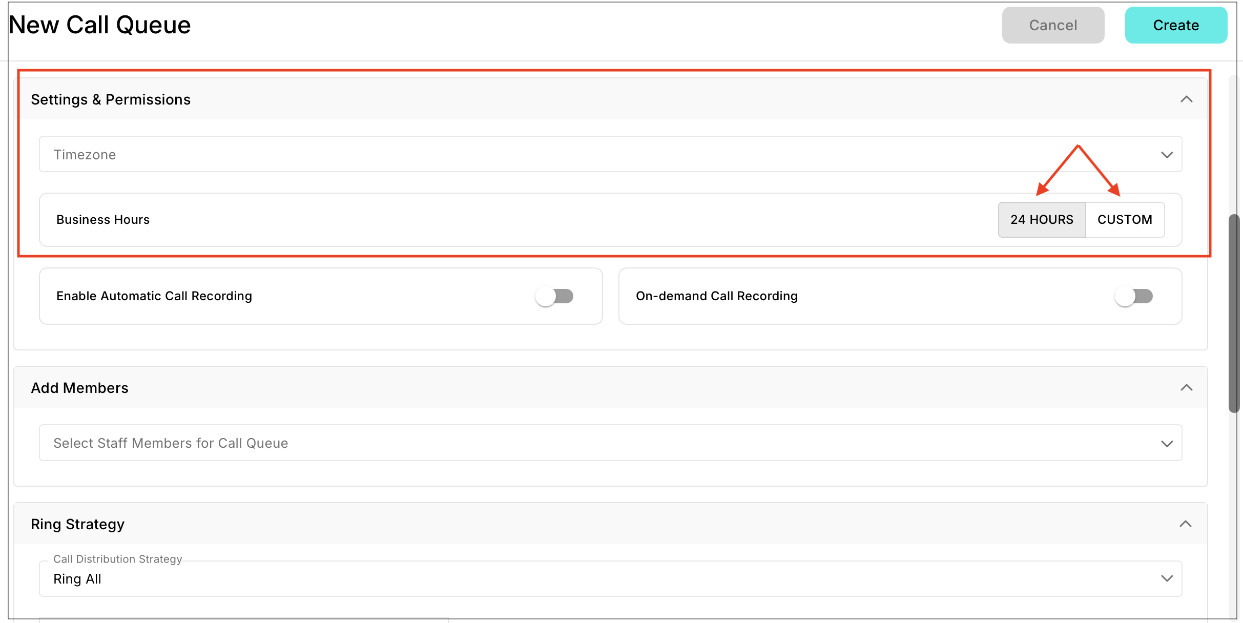Click the Timezone dropdown arrow icon
Image resolution: width=1243 pixels, height=623 pixels.
pyautogui.click(x=1167, y=155)
